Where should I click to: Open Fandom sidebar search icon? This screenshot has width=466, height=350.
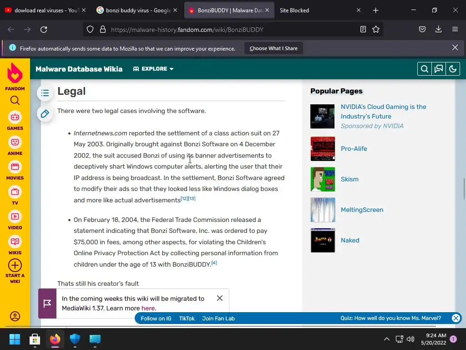(x=15, y=101)
